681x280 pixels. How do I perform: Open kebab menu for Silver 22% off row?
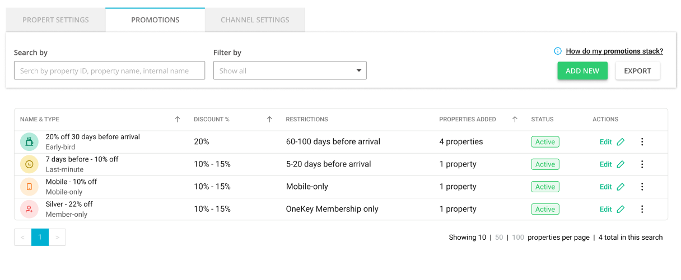click(x=642, y=209)
